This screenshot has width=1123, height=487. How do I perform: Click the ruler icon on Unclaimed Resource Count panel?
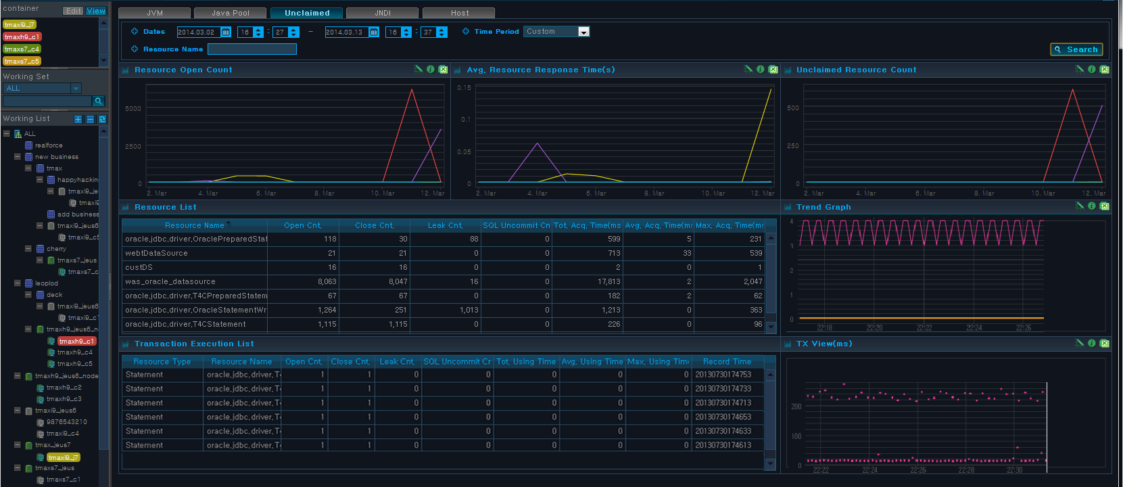1079,70
